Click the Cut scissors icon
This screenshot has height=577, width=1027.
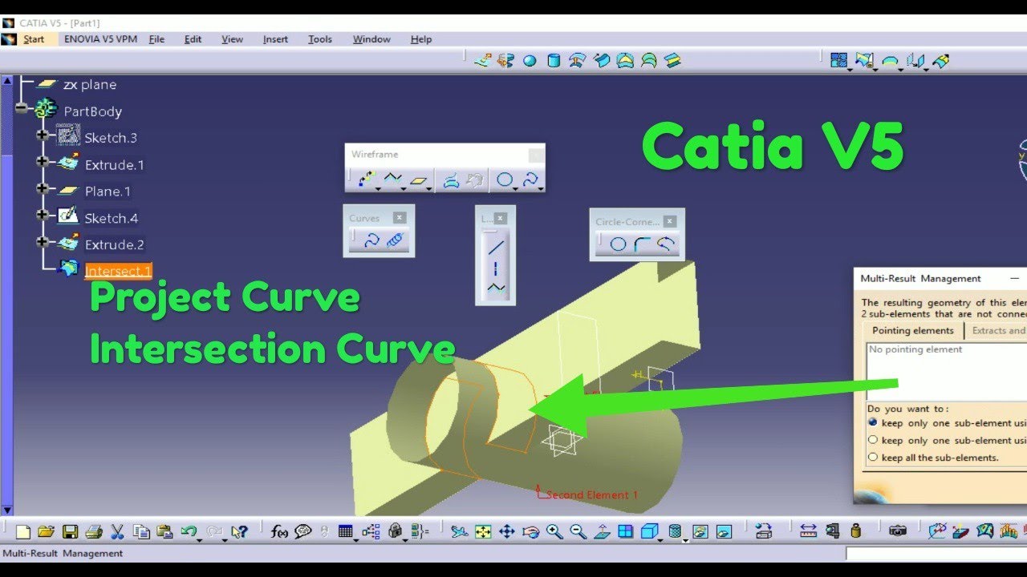[x=117, y=531]
